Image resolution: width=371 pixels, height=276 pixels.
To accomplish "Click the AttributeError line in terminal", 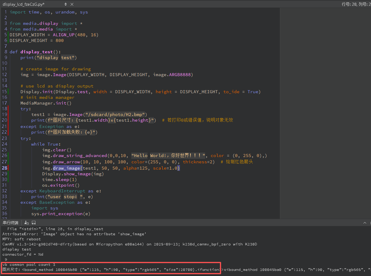I will pos(74,234).
